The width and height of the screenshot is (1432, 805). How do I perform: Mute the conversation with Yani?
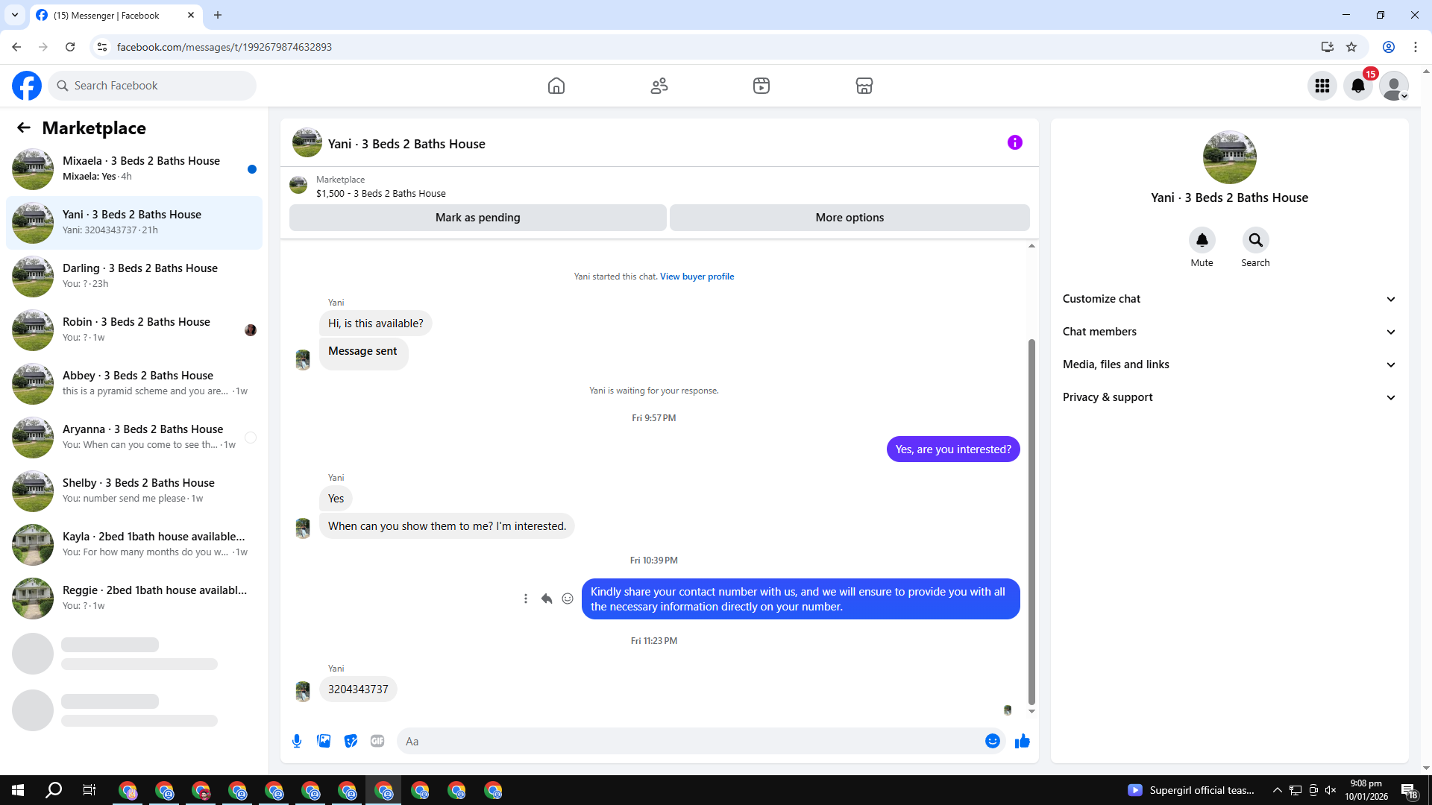click(1202, 240)
